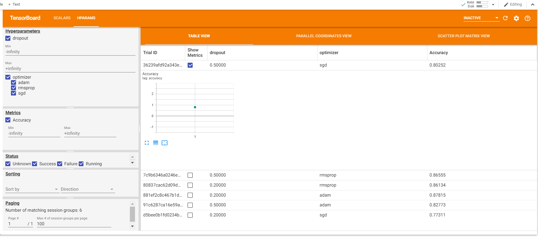Click the accuracy data point in chart
Screen dimensions: 538x238
(195, 107)
